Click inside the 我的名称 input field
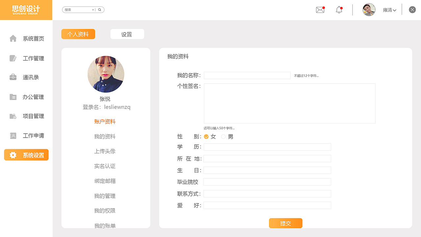This screenshot has width=421, height=237. pyautogui.click(x=247, y=75)
